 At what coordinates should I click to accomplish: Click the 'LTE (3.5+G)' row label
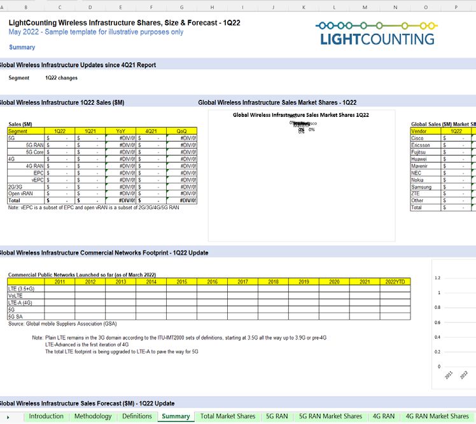click(x=26, y=289)
